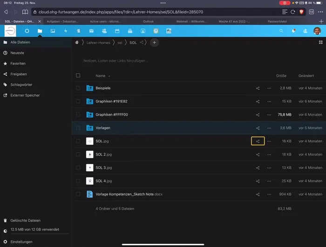Check the box for SOL 3.jpg
The width and height of the screenshot is (326, 247).
pyautogui.click(x=78, y=168)
